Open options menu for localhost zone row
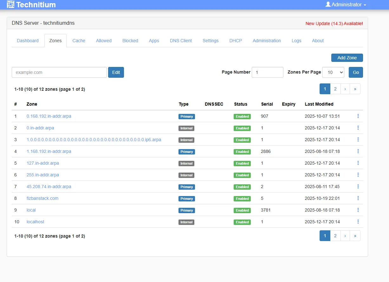The height and width of the screenshot is (282, 389). pyautogui.click(x=358, y=222)
